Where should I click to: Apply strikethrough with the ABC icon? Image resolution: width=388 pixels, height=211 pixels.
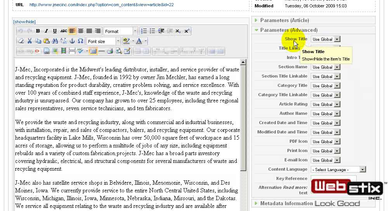[x=63, y=31]
